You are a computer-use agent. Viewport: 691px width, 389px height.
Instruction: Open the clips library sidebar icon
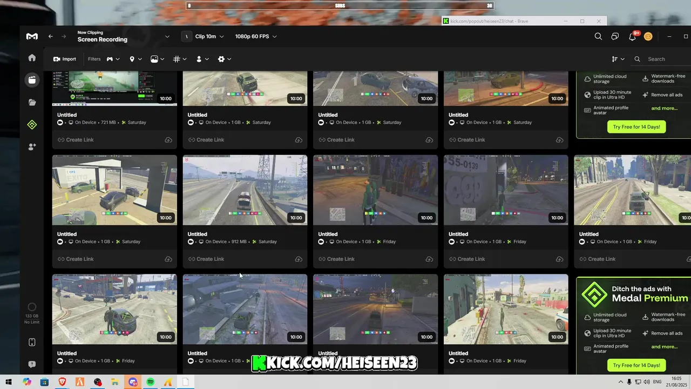point(32,80)
